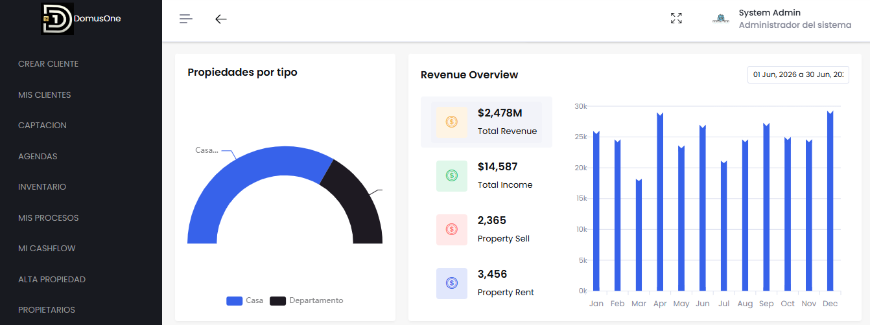Open the System Admin profile avatar
Screen dimensions: 870x325
click(721, 18)
